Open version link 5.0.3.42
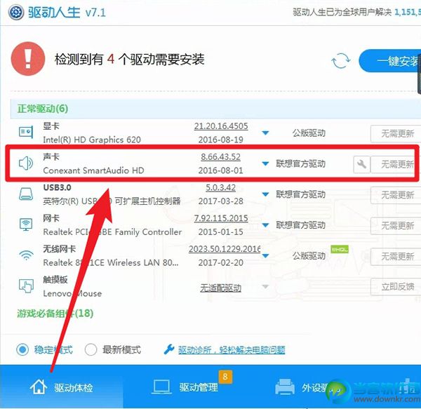This screenshot has height=409, width=421. click(x=221, y=187)
